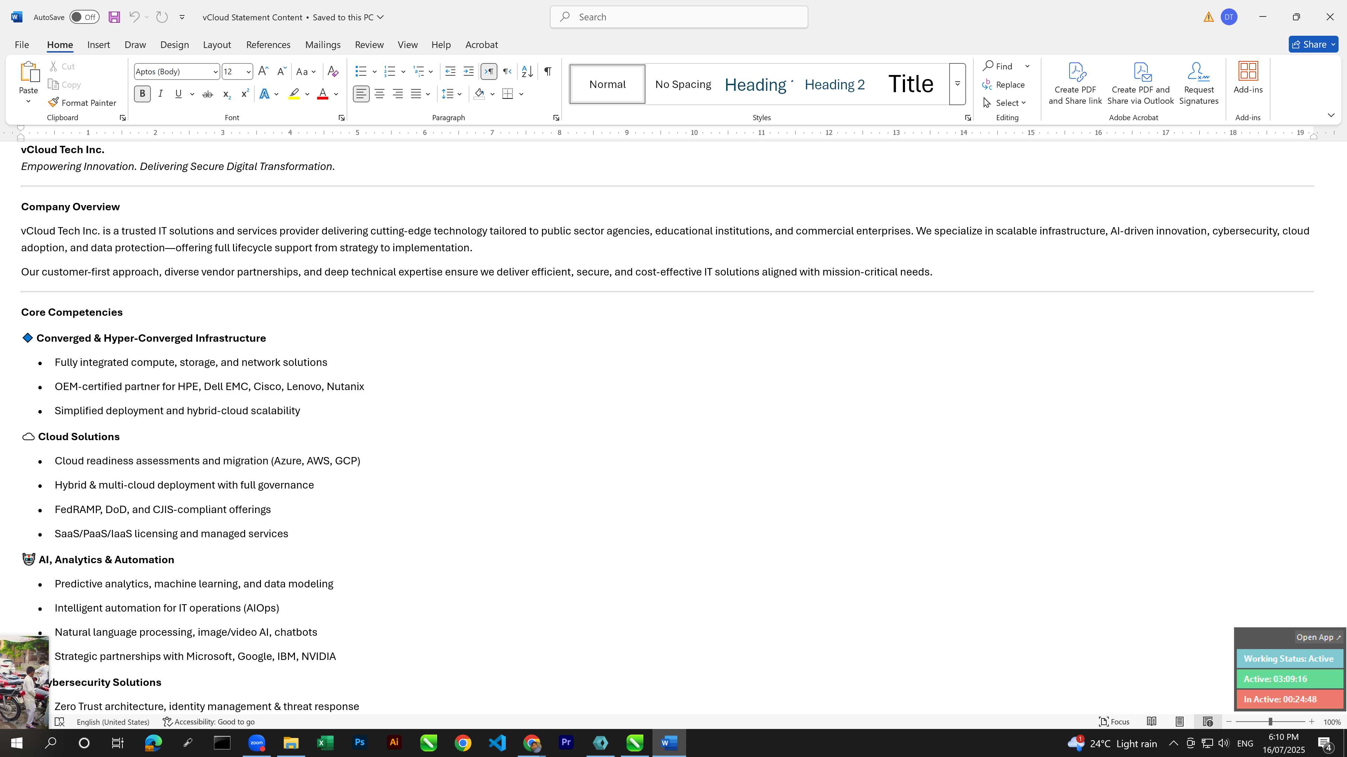Click the Redo icon
The height and width of the screenshot is (757, 1347).
[162, 17]
